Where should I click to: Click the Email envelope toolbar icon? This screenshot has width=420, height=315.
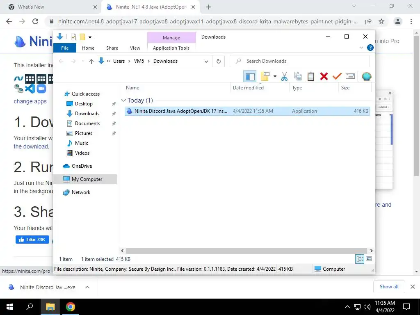click(350, 76)
